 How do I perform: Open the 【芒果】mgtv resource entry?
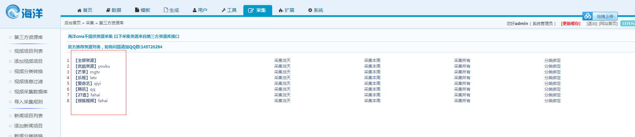tap(87, 72)
